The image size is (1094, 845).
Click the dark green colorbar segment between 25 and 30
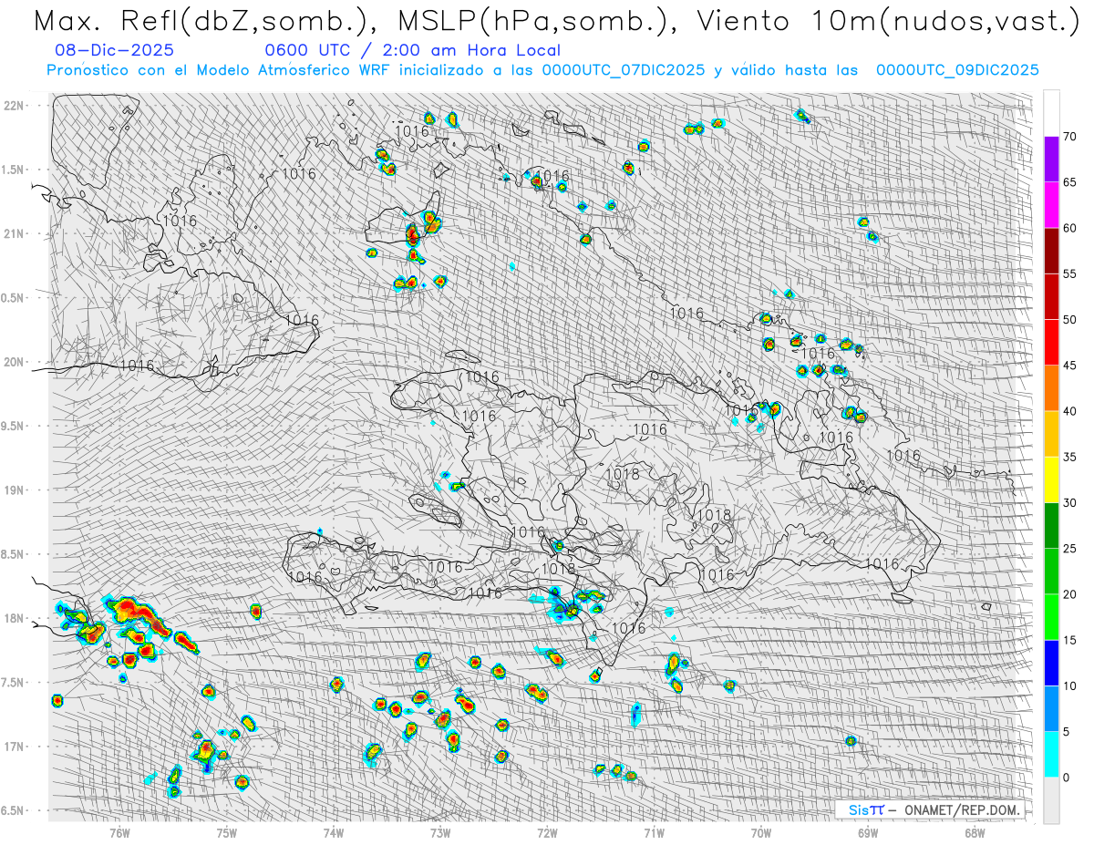(x=1051, y=525)
